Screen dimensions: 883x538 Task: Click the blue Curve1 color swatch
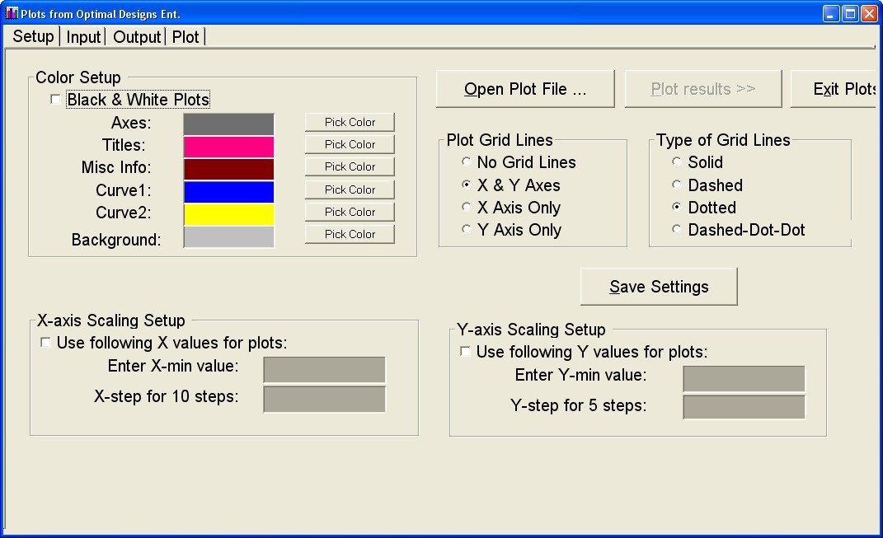click(x=228, y=191)
